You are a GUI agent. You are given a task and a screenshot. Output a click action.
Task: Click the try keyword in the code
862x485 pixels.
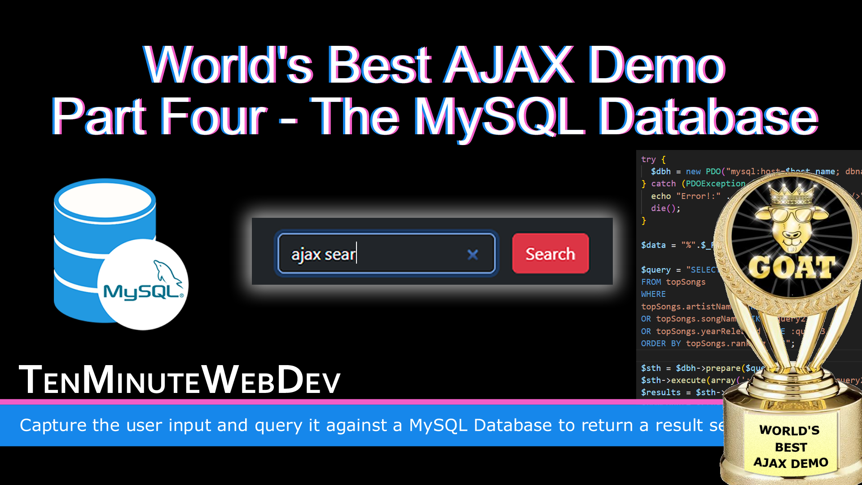[648, 159]
